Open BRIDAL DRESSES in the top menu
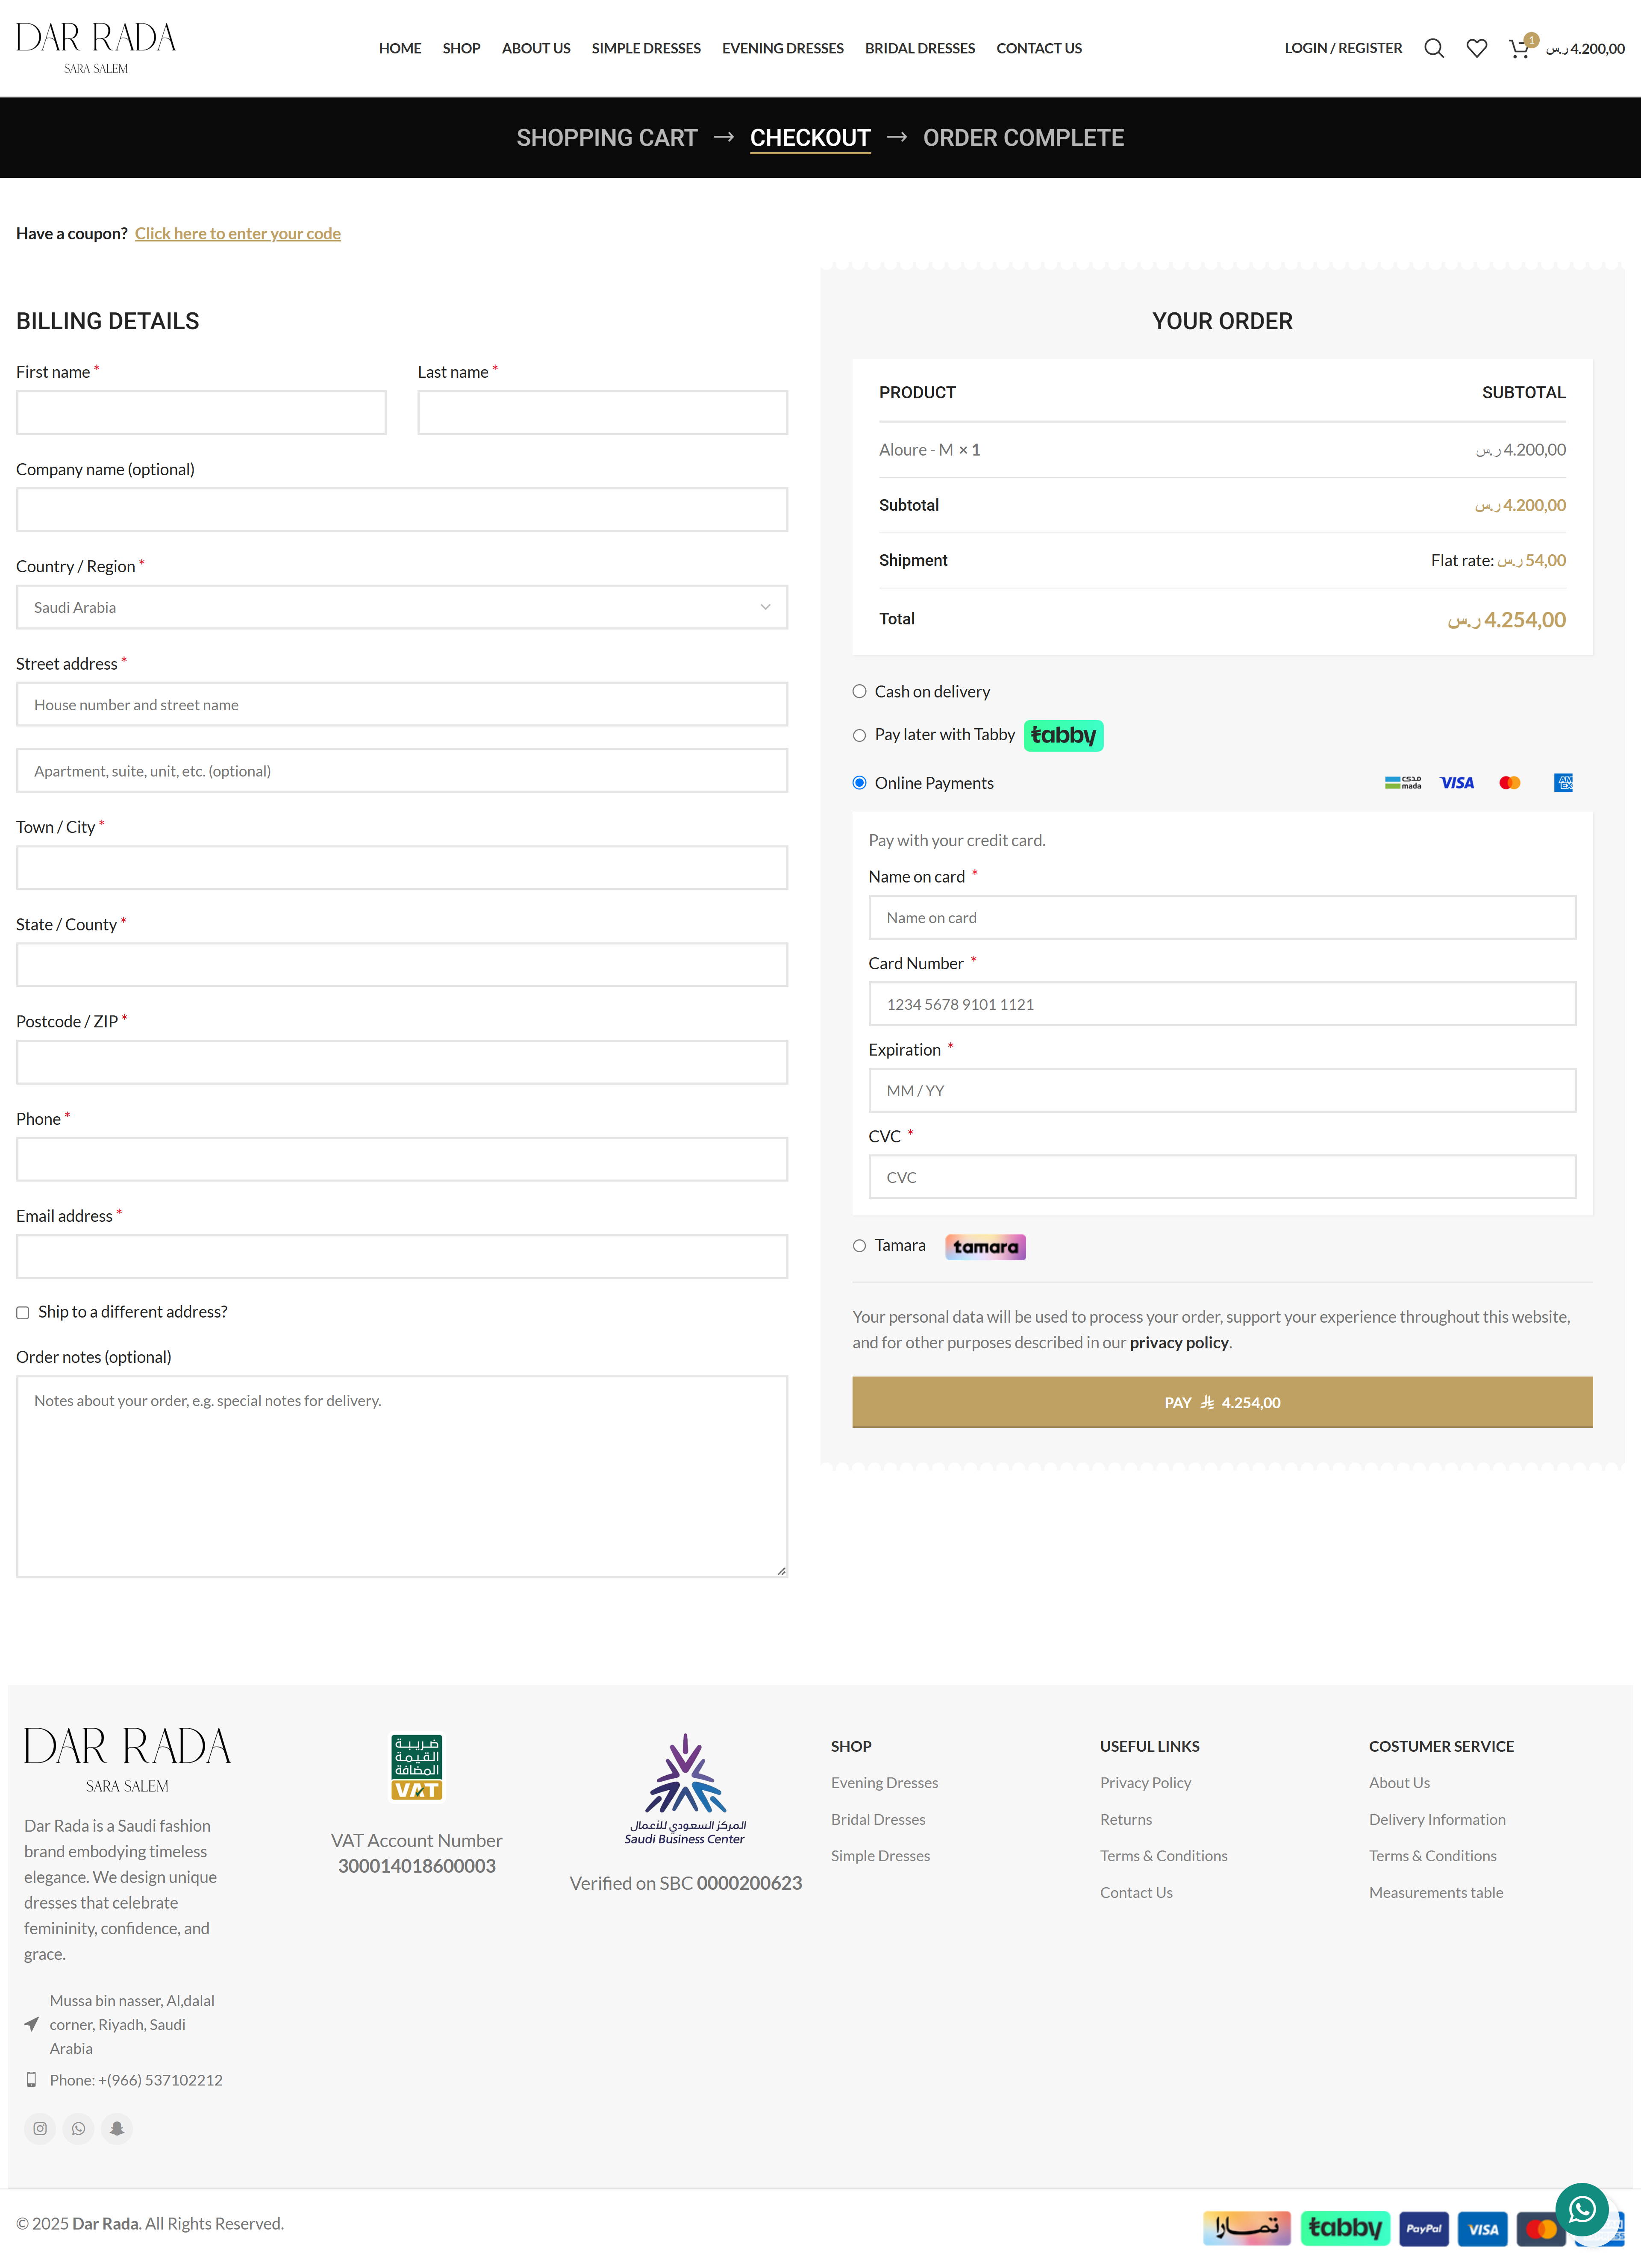 point(920,48)
